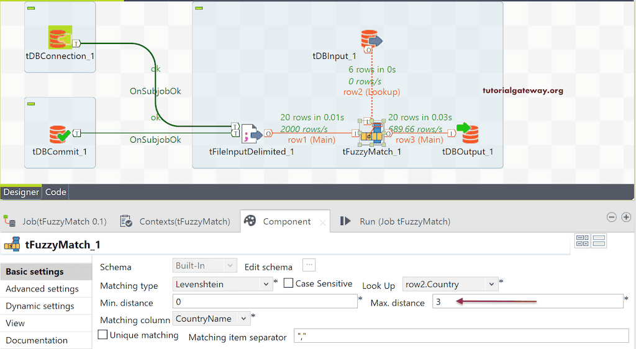Open Dynamic settings section
Image resolution: width=636 pixels, height=349 pixels.
[x=46, y=306]
